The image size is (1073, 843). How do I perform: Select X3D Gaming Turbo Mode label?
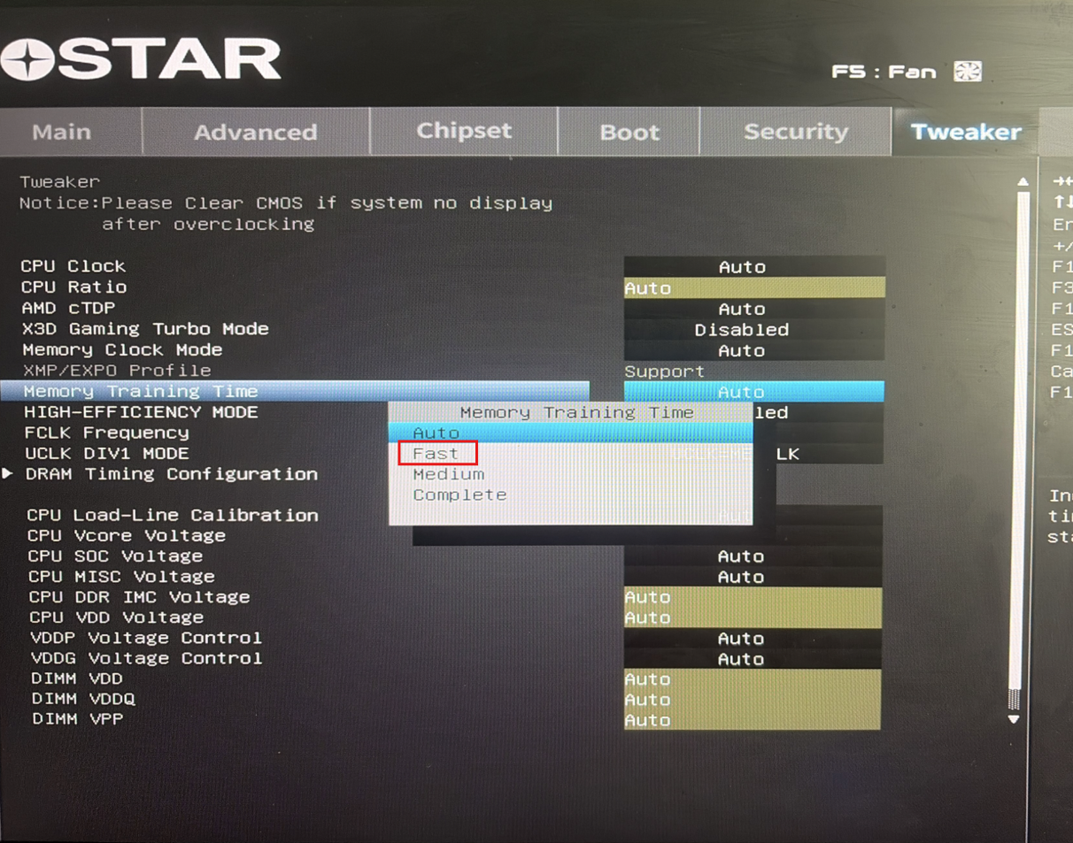tap(145, 328)
